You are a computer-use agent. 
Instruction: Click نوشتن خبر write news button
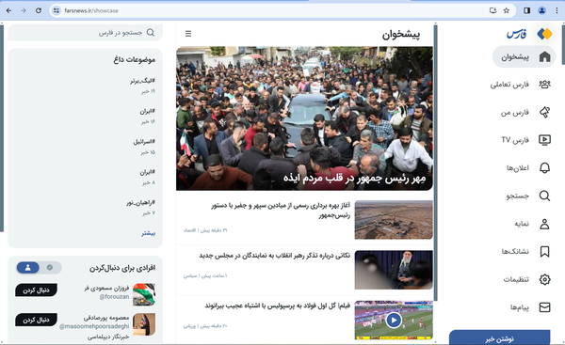499,338
